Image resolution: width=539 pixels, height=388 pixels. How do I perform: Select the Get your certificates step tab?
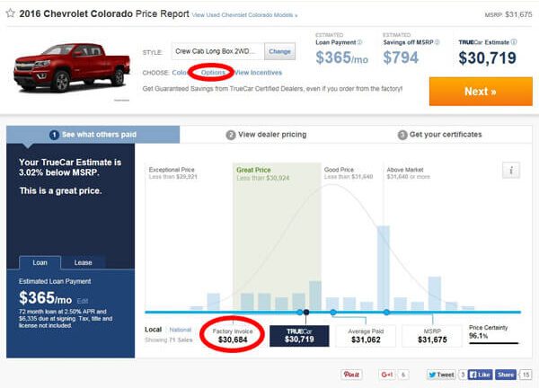[x=439, y=135]
